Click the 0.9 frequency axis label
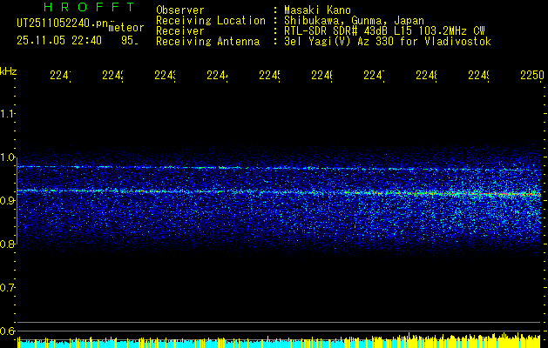 coord(7,201)
